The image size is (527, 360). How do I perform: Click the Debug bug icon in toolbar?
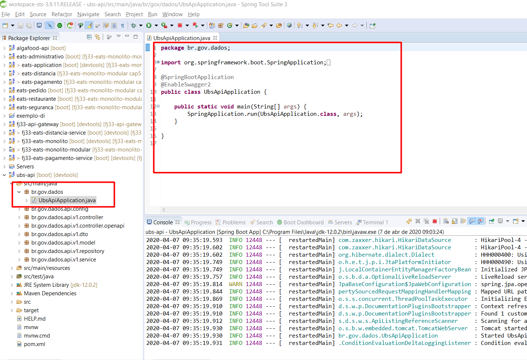pyautogui.click(x=133, y=25)
